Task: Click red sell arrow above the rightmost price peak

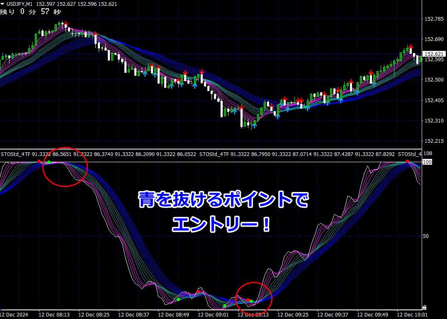Action: 411,47
